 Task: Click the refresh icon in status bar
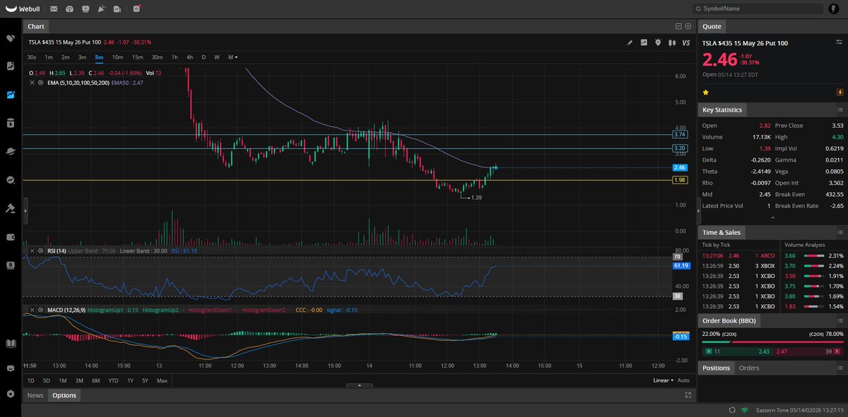pyautogui.click(x=732, y=410)
